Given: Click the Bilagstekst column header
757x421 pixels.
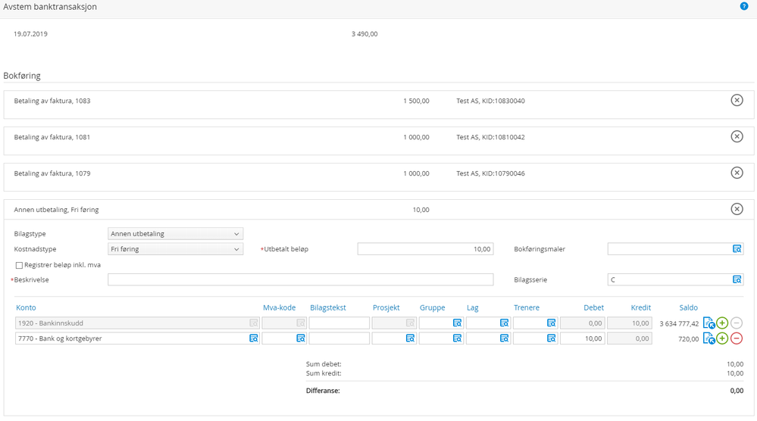Looking at the screenshot, I should coord(328,307).
